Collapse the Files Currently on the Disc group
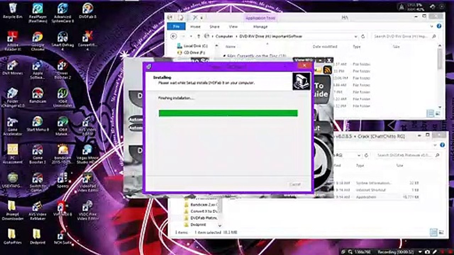 225,56
